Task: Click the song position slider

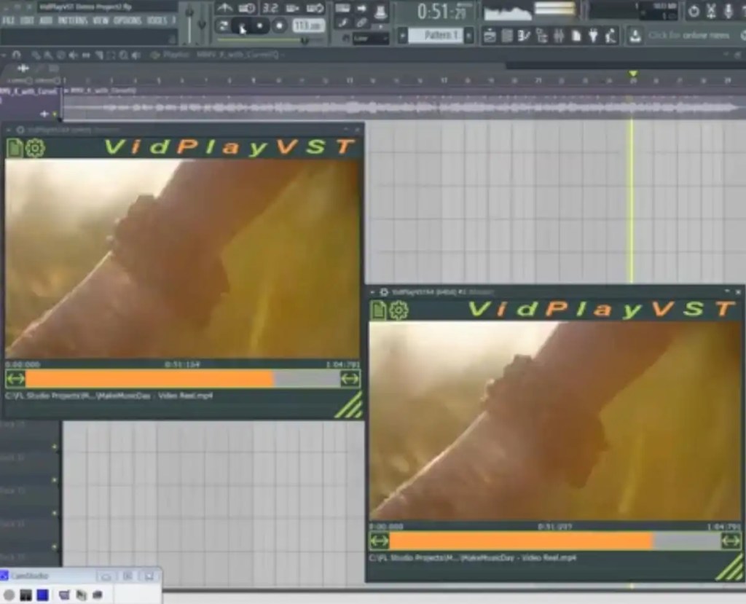Action: click(x=269, y=41)
